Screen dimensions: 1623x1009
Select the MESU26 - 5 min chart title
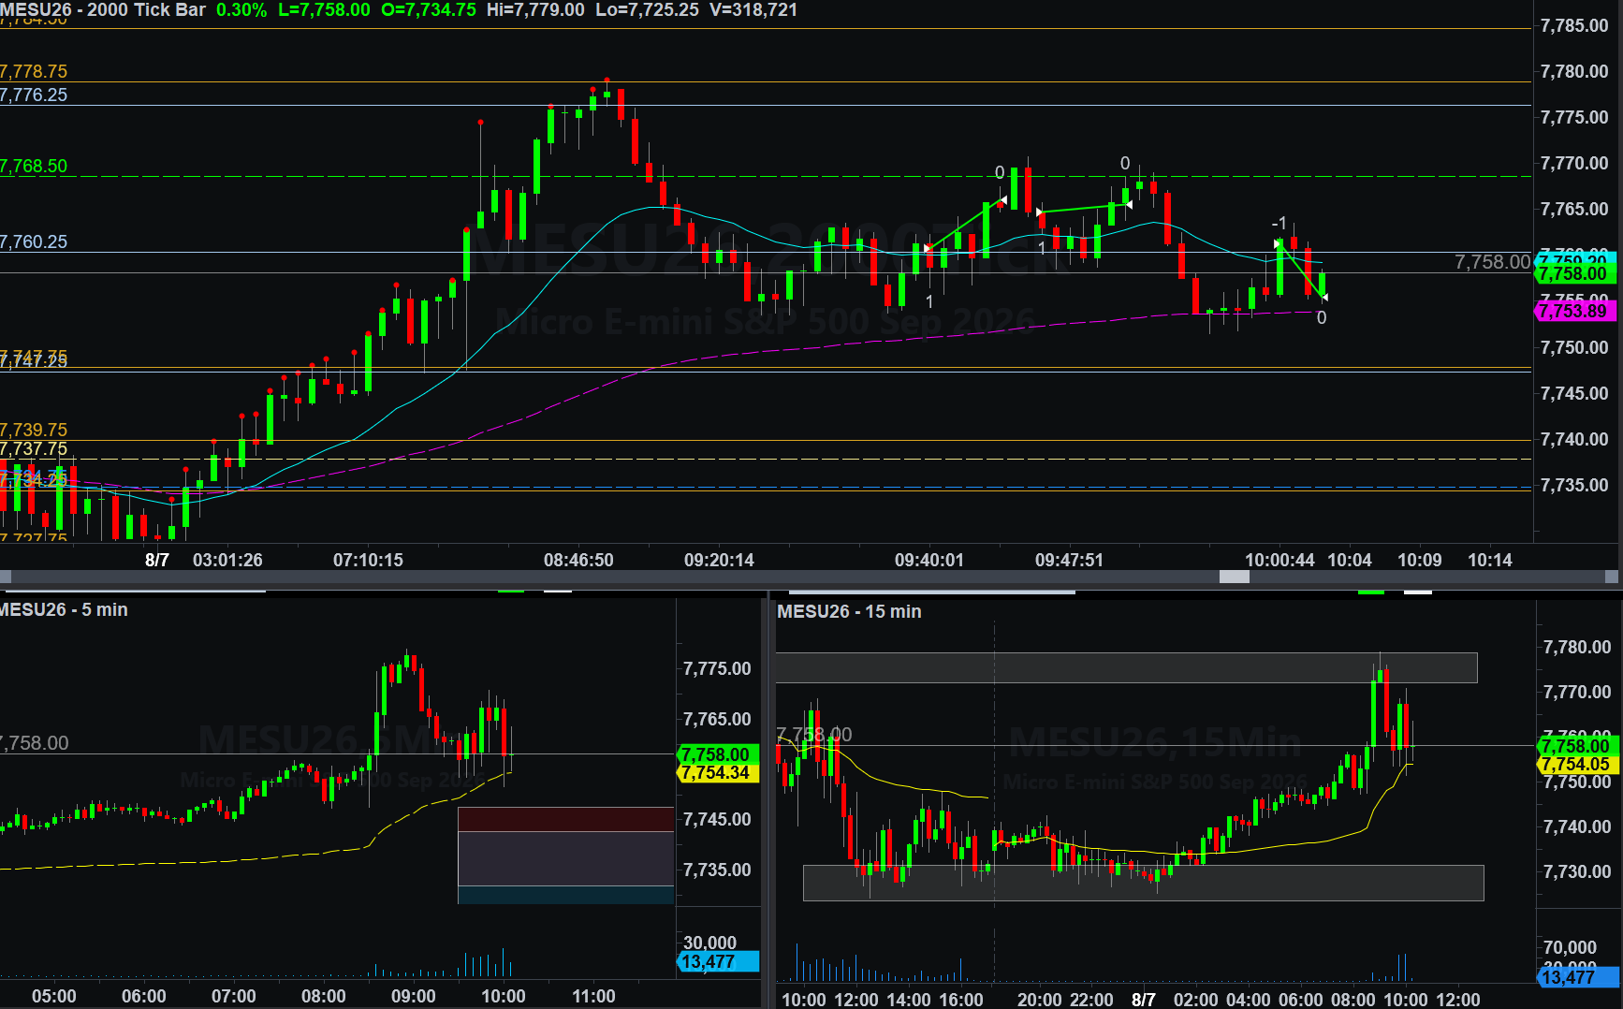click(64, 609)
